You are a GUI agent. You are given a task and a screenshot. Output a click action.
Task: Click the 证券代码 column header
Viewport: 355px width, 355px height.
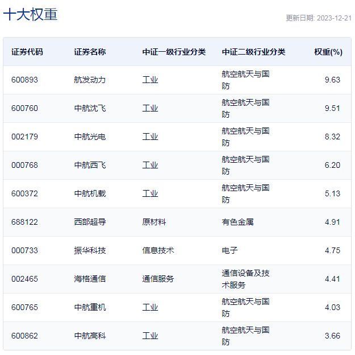27,52
